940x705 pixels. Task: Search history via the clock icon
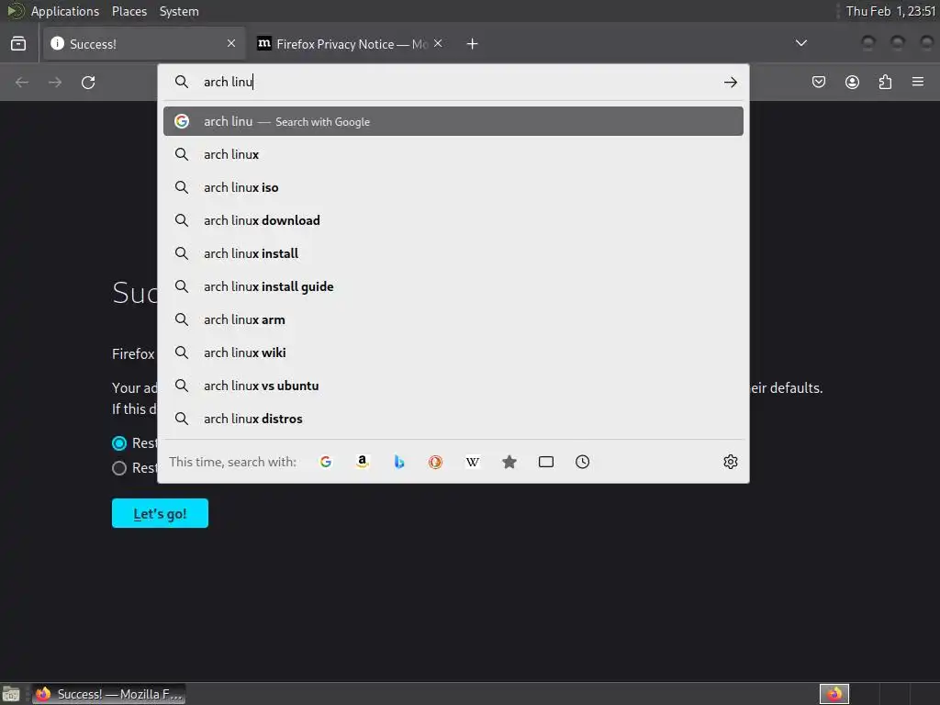point(582,462)
